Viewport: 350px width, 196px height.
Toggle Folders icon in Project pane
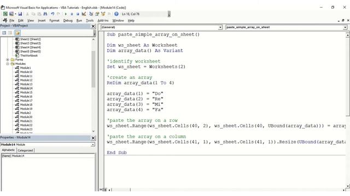tap(17, 33)
